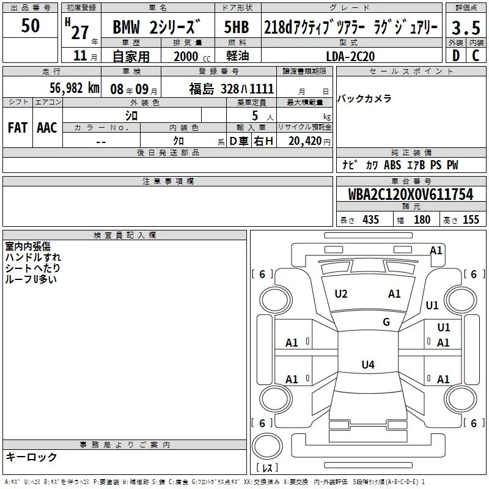Viewport: 489px width, 489px height.
Task: Select the 評価点 header label
Action: pyautogui.click(x=466, y=7)
